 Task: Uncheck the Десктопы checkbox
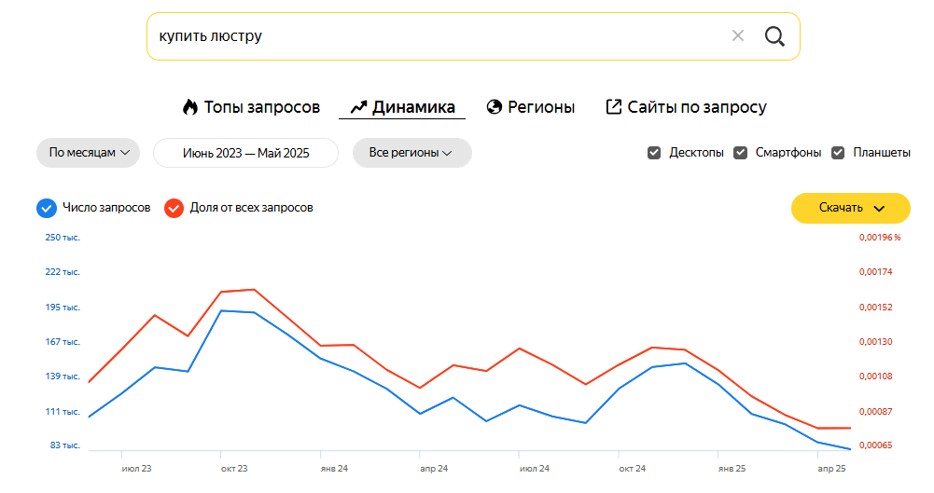coord(654,153)
